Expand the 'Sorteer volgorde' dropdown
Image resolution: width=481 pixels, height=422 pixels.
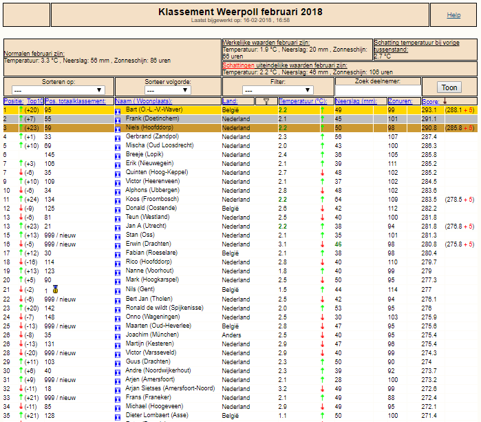(x=168, y=90)
